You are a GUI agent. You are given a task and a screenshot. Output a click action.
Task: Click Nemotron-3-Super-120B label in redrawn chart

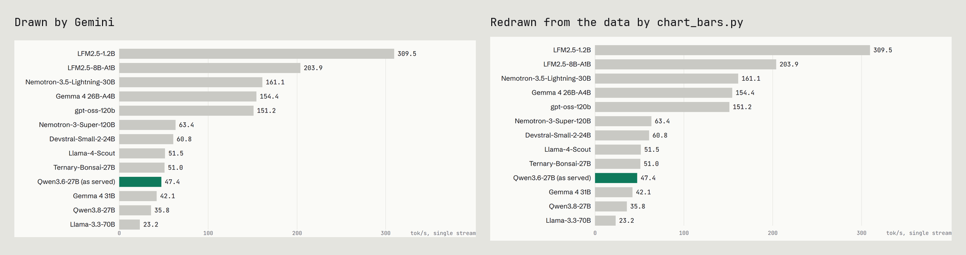pos(553,121)
